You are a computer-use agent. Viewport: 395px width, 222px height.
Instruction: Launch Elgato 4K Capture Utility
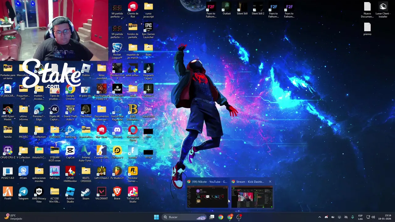pyautogui.click(x=55, y=113)
